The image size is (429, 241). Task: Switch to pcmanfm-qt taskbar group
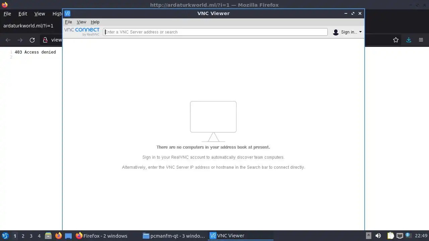click(x=174, y=236)
